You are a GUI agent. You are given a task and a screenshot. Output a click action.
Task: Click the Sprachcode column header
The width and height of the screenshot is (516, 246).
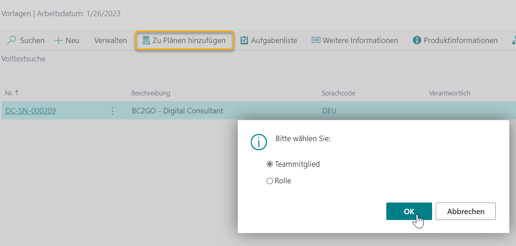click(x=338, y=93)
